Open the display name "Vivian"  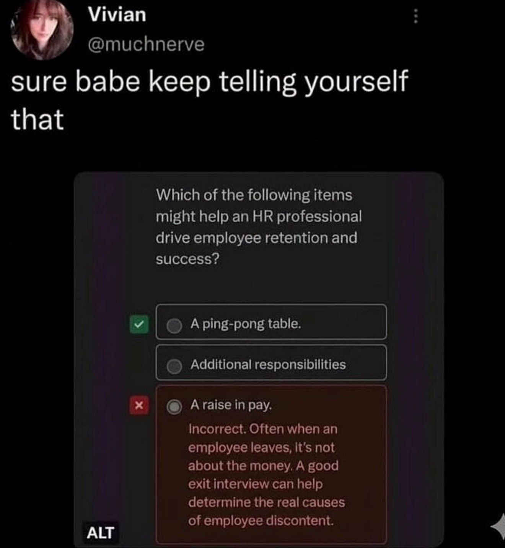tap(117, 15)
